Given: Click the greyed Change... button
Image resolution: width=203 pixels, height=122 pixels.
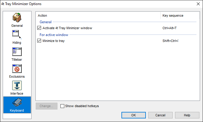Looking at the screenshot, I should coord(46,106).
